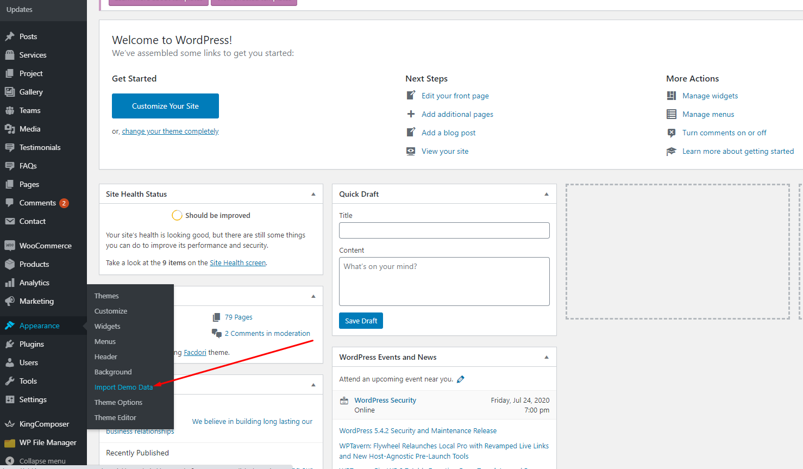803x469 pixels.
Task: Click the Save Draft button
Action: tap(361, 321)
